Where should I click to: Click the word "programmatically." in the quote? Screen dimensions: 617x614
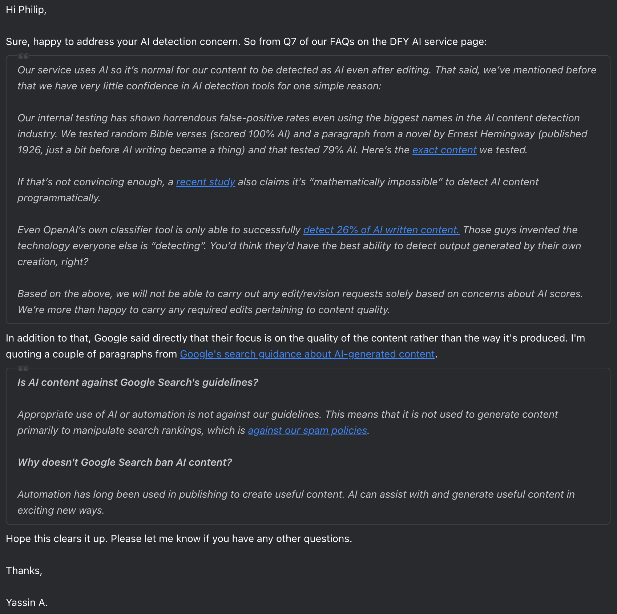pos(59,198)
